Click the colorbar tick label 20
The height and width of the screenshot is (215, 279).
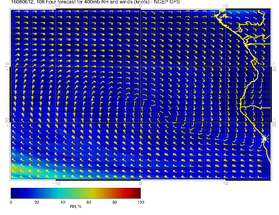click(x=37, y=202)
